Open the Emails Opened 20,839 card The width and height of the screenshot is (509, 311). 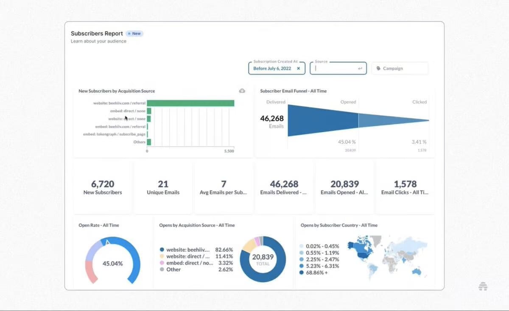pyautogui.click(x=344, y=187)
